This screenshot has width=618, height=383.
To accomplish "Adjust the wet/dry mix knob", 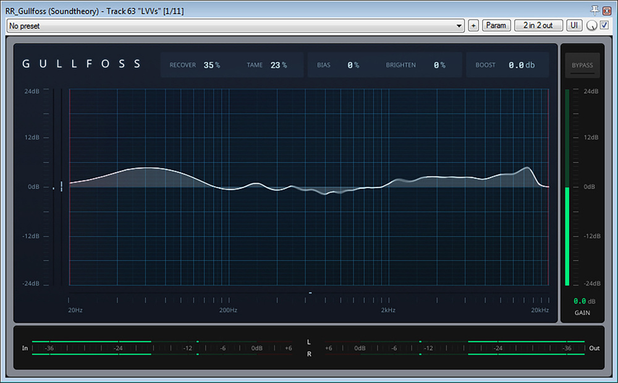I will [592, 26].
